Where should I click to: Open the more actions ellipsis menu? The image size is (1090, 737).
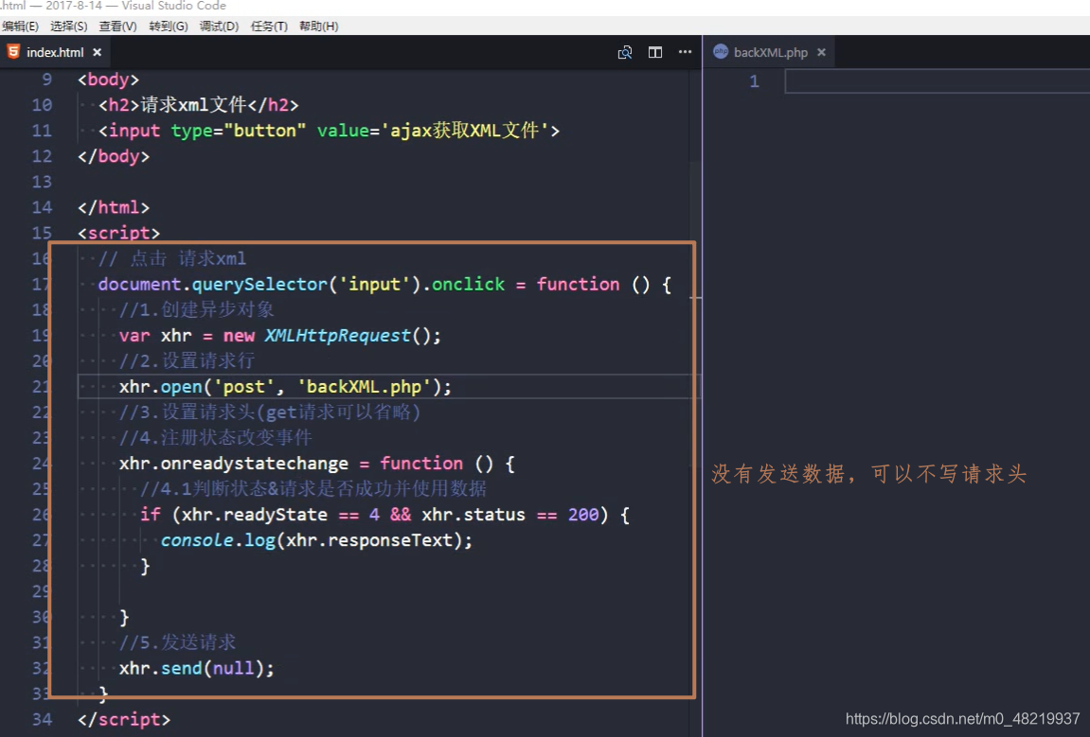[685, 52]
